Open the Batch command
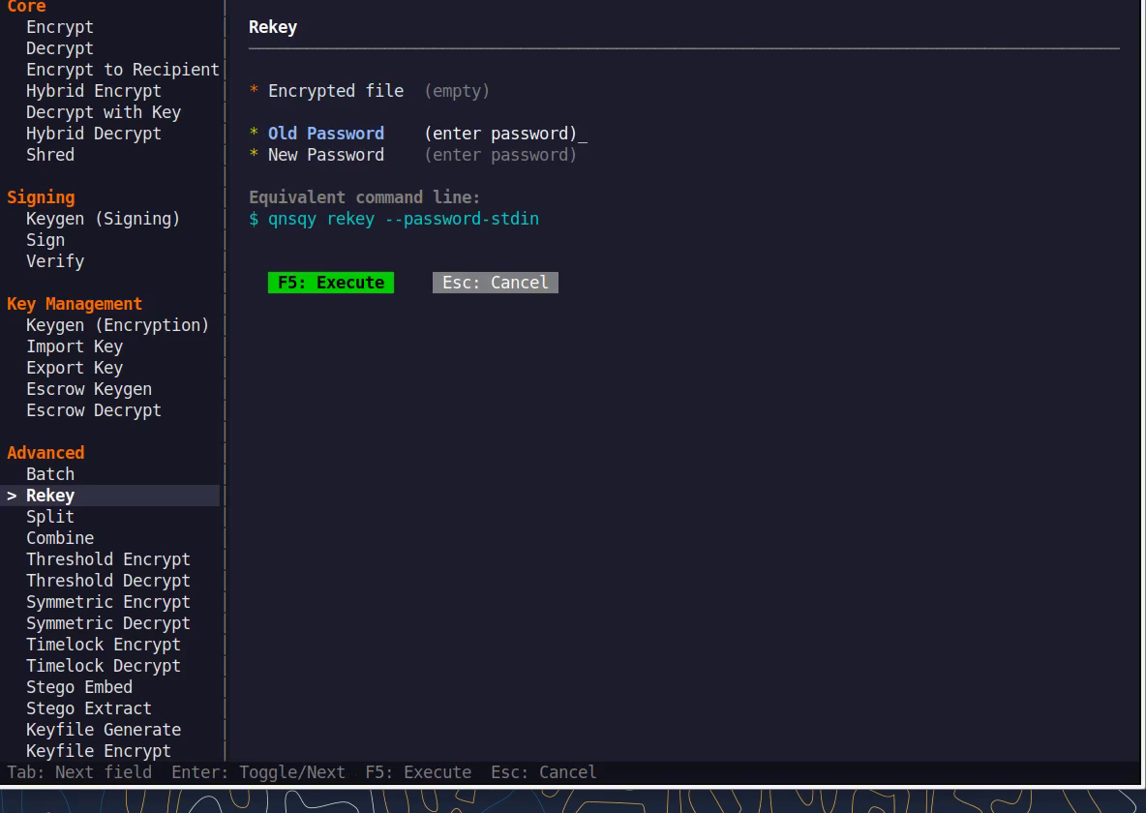This screenshot has height=813, width=1146. click(50, 473)
